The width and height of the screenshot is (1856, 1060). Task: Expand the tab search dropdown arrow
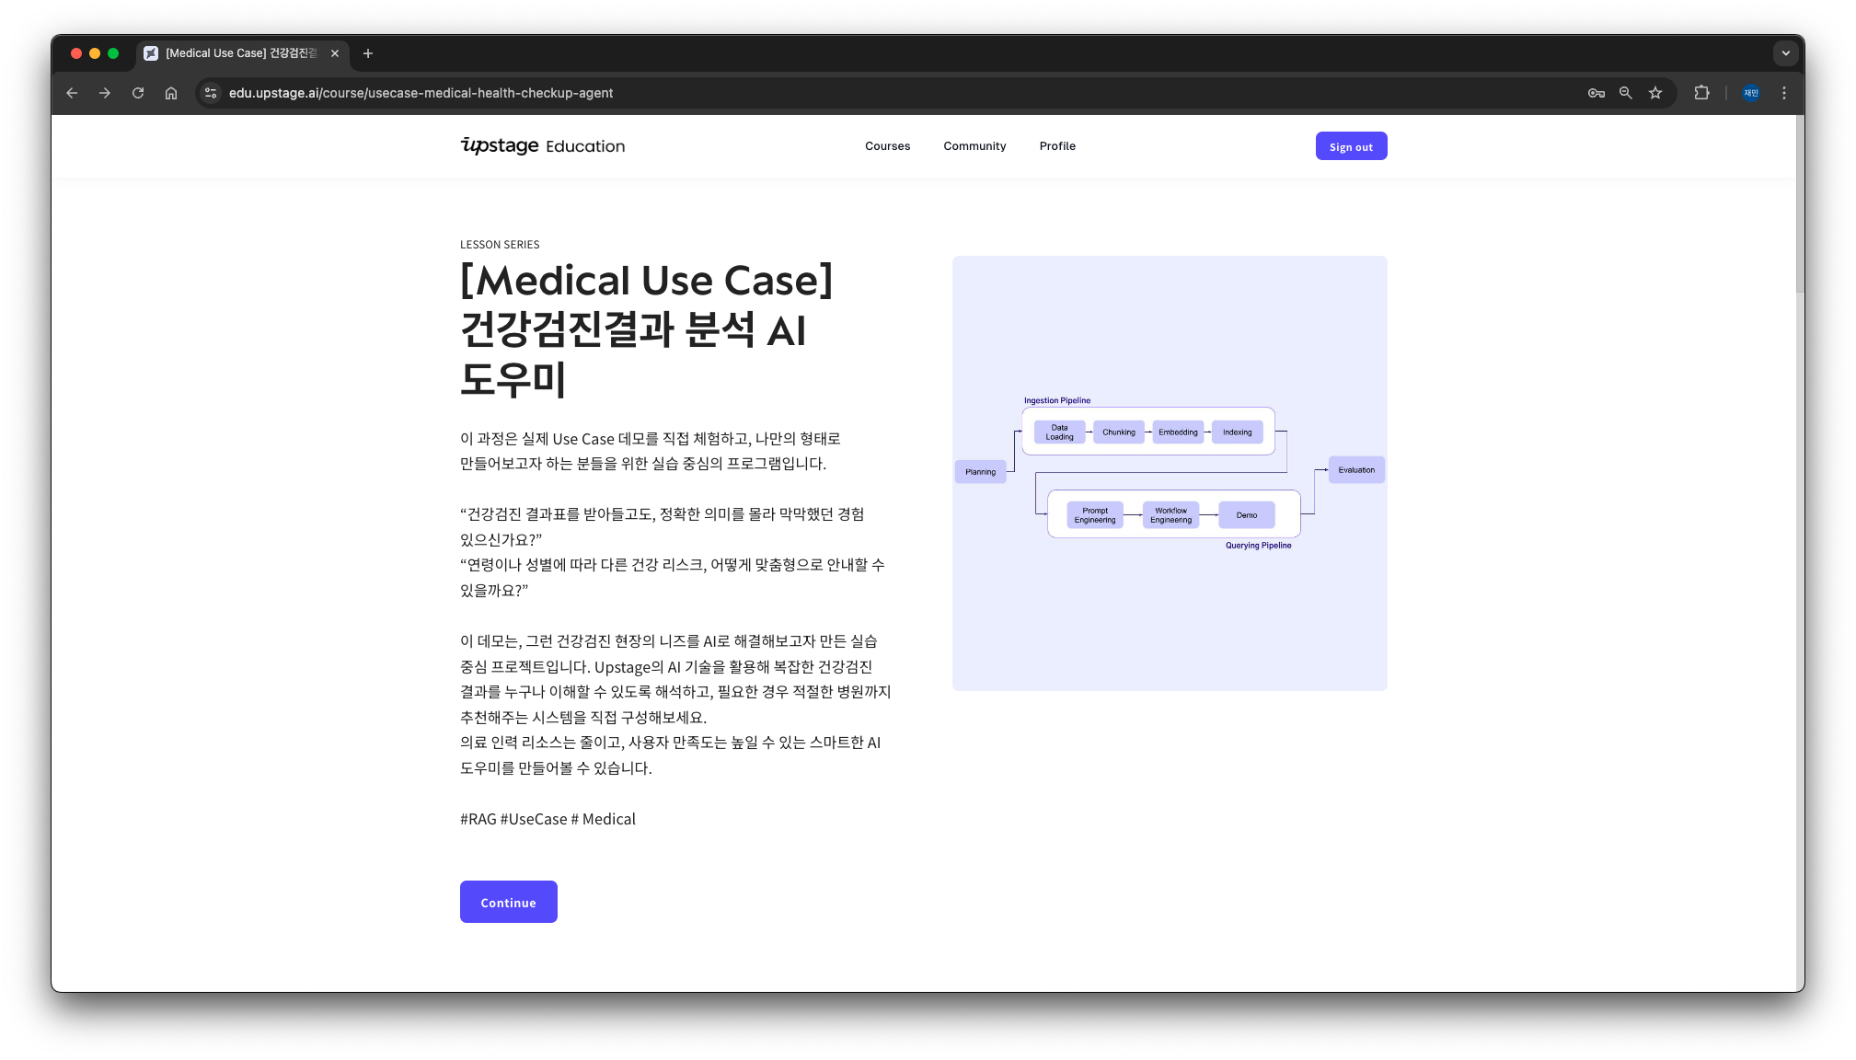pos(1785,53)
